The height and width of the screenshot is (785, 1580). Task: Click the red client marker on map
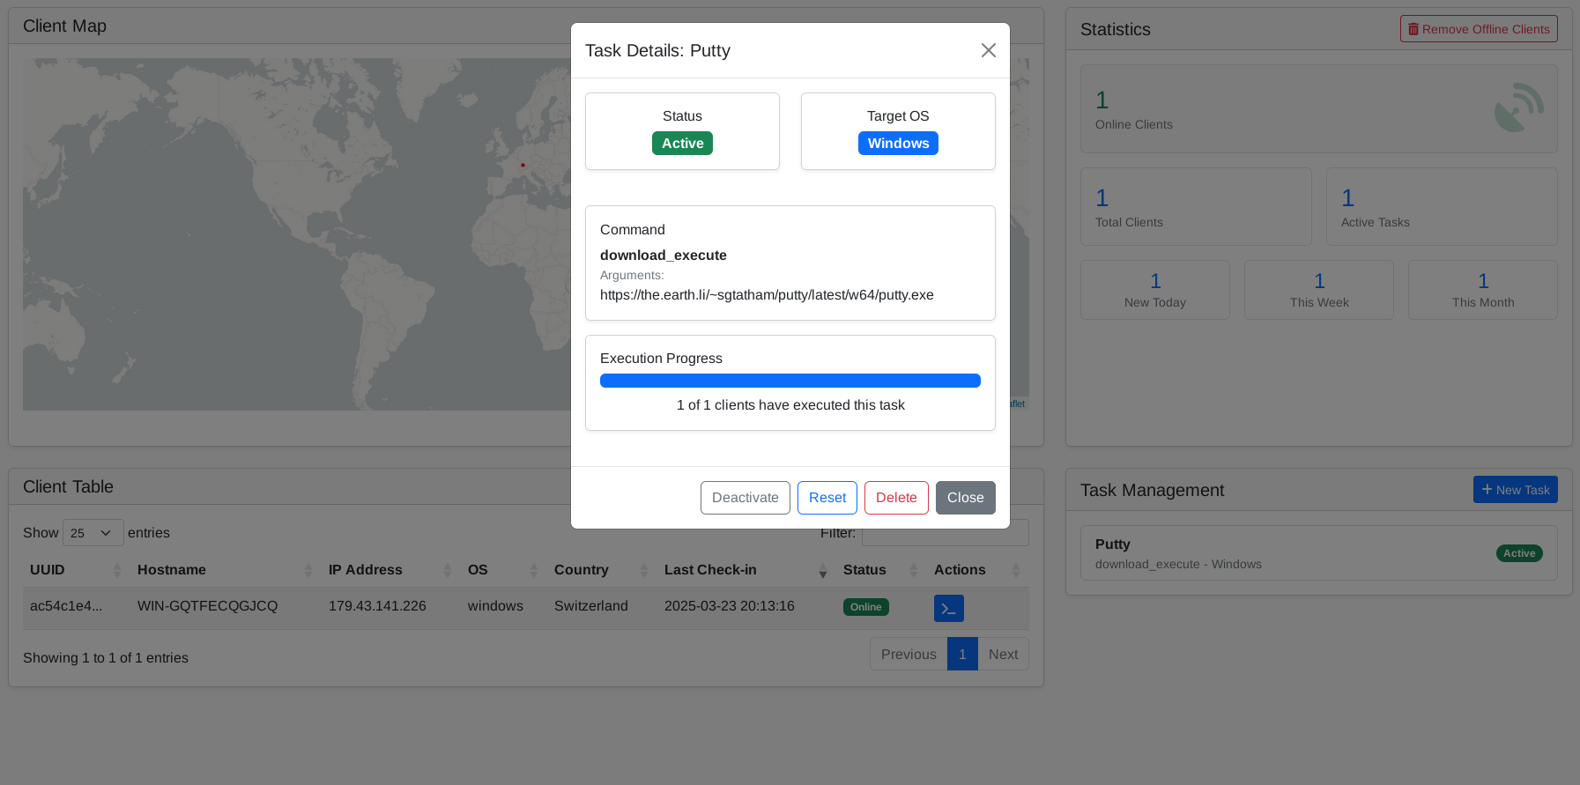tap(523, 165)
